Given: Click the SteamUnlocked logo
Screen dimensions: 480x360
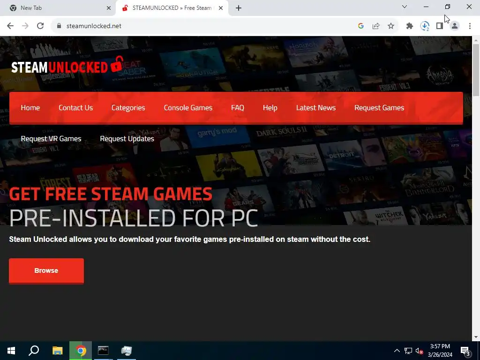Looking at the screenshot, I should click(x=67, y=66).
